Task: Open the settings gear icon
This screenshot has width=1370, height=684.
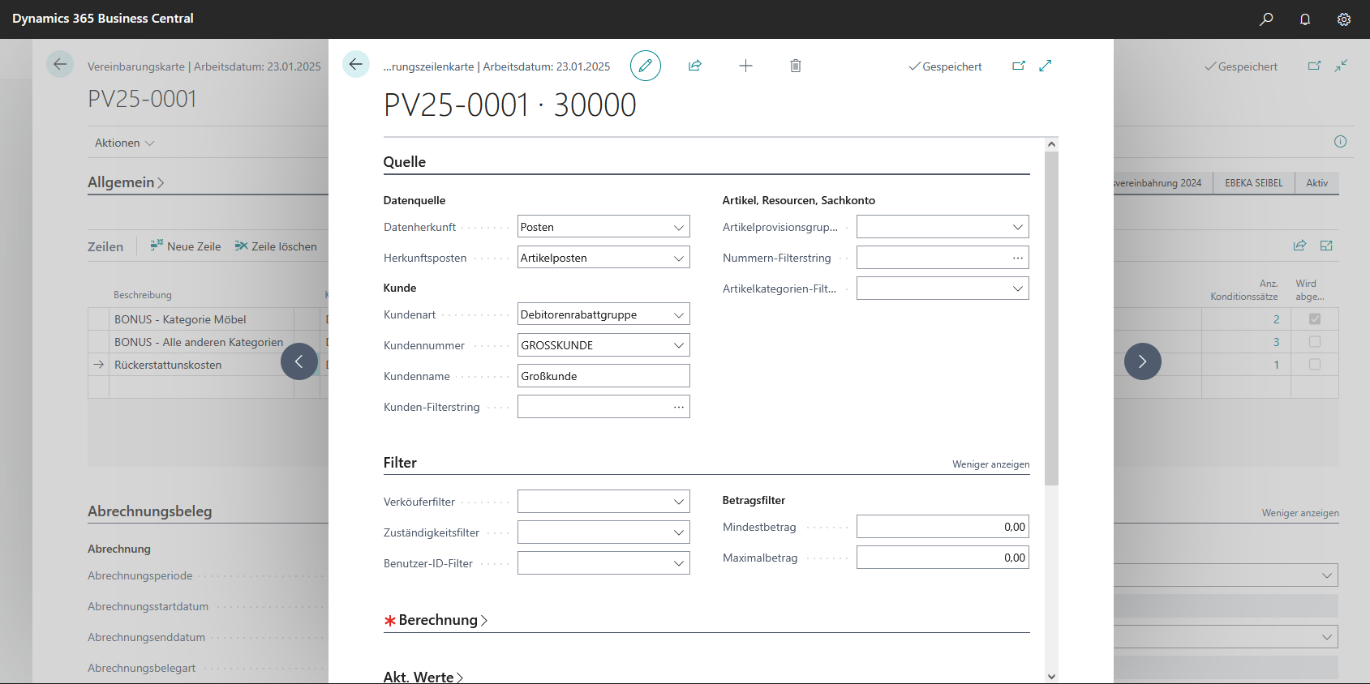Action: point(1344,19)
